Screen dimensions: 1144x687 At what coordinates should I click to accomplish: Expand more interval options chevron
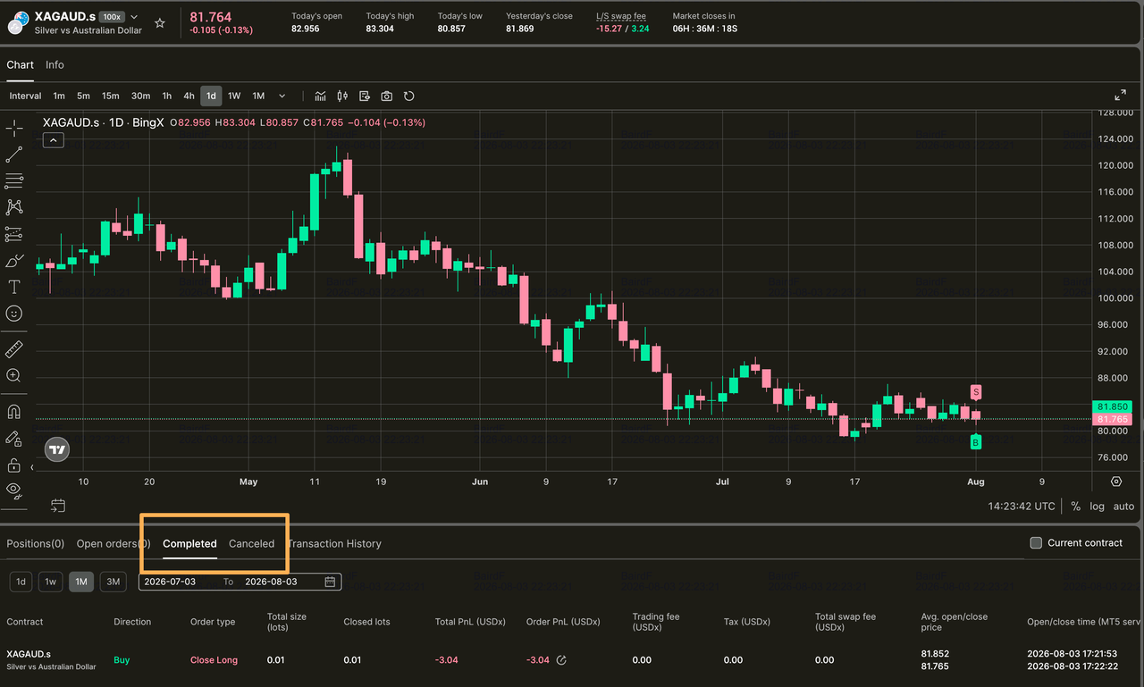282,96
